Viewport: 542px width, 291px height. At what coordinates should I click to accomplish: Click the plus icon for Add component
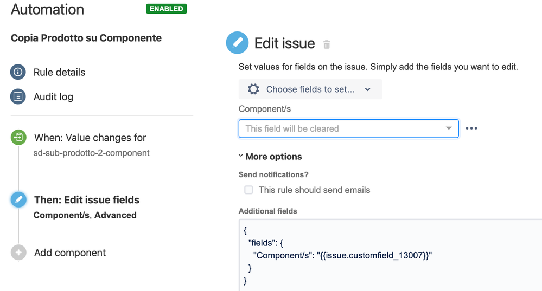(18, 253)
